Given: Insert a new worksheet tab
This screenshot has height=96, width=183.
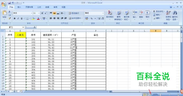Looking at the screenshot, I should pos(21,92).
